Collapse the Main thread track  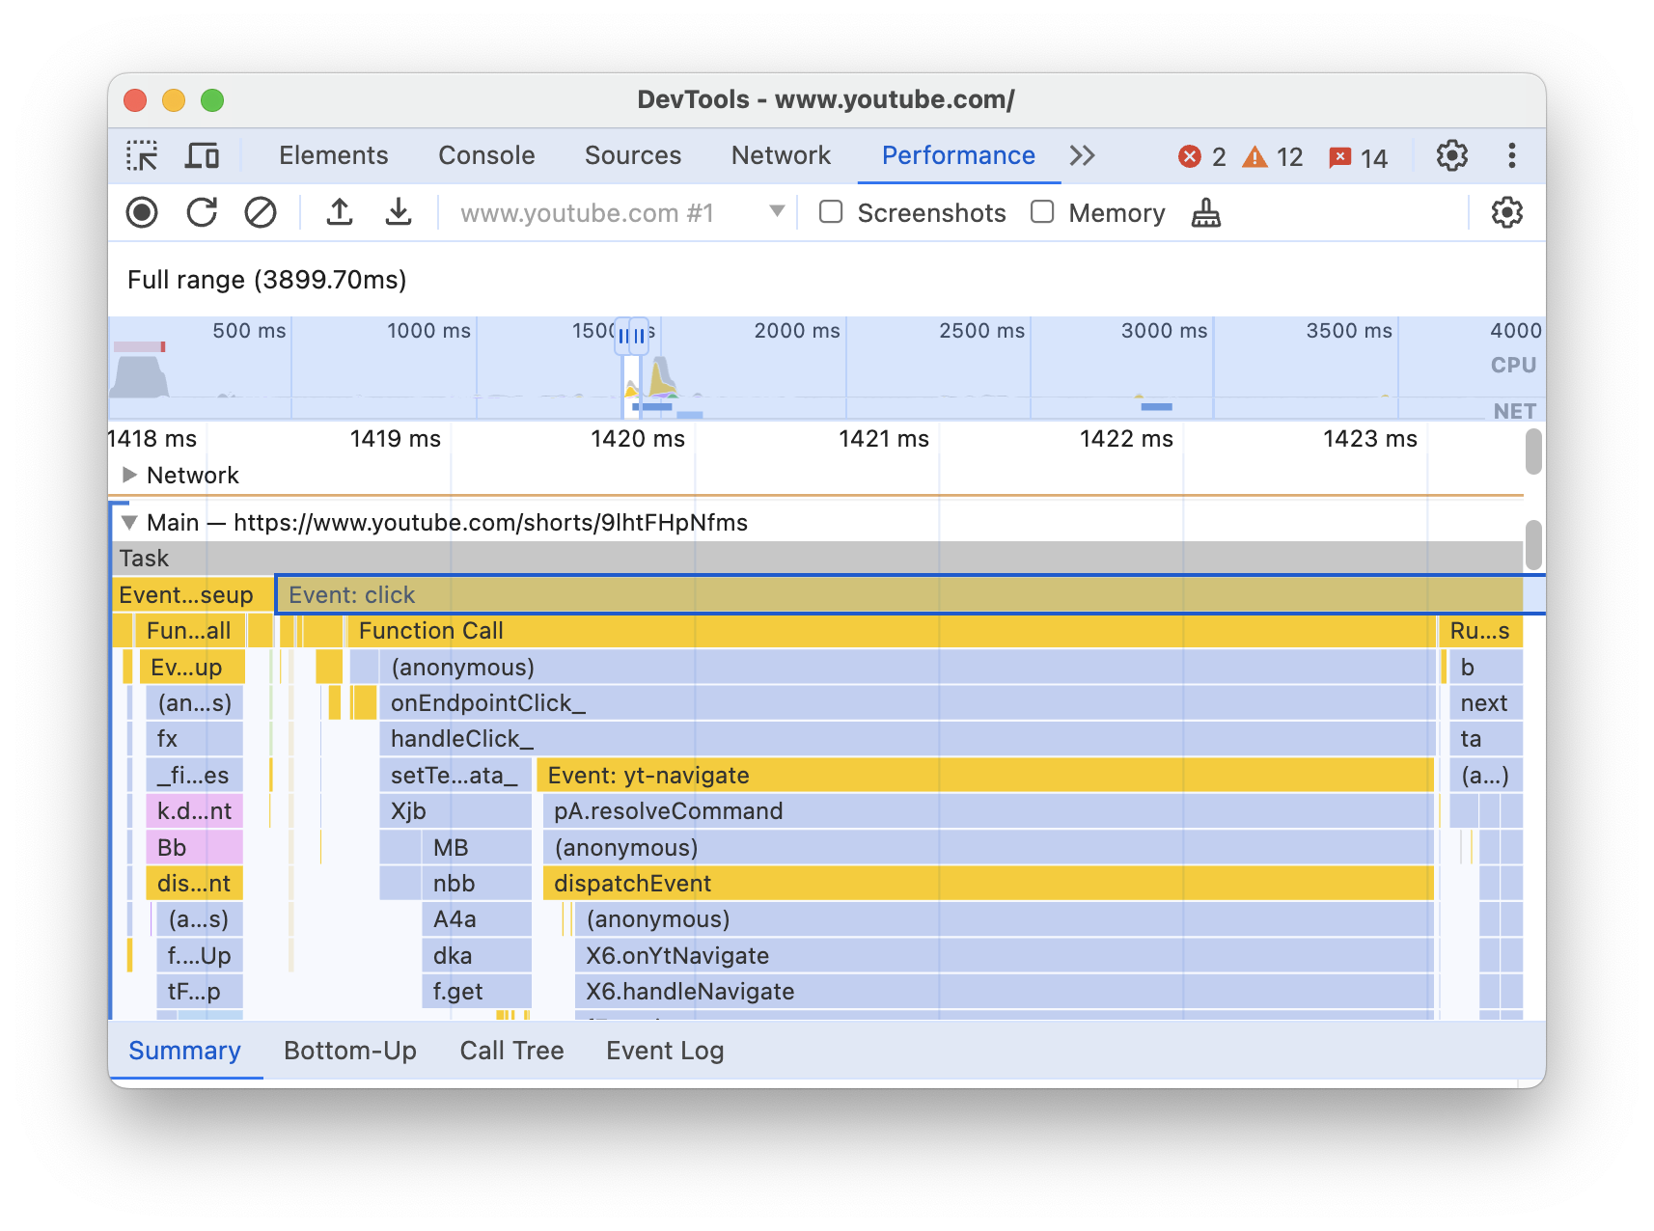coord(129,523)
